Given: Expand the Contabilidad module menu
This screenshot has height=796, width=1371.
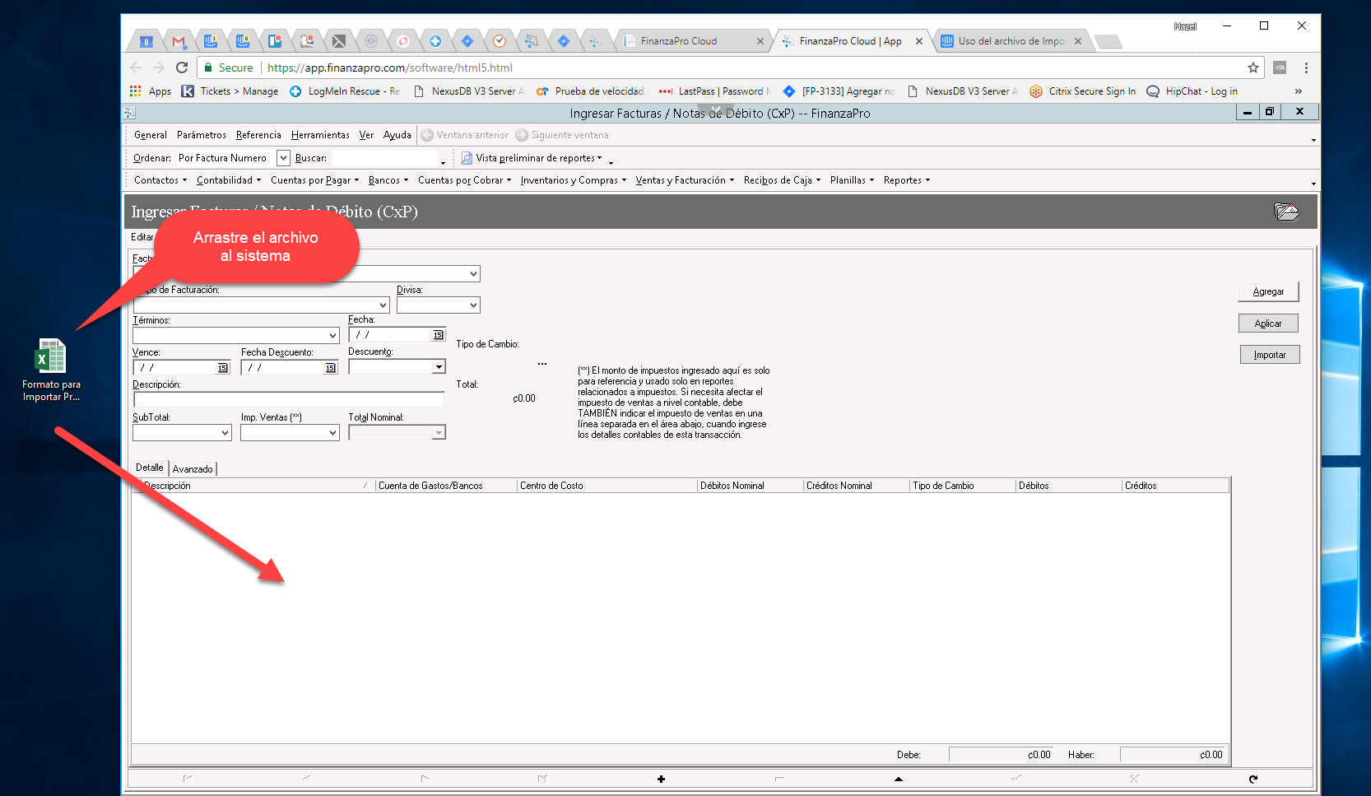Looking at the screenshot, I should 229,180.
